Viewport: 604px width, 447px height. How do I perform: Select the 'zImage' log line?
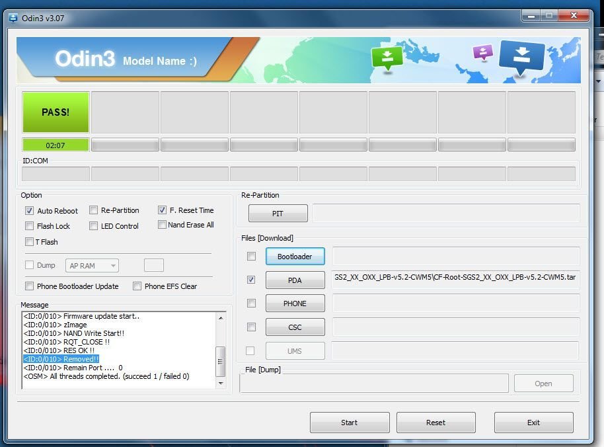[x=55, y=325]
